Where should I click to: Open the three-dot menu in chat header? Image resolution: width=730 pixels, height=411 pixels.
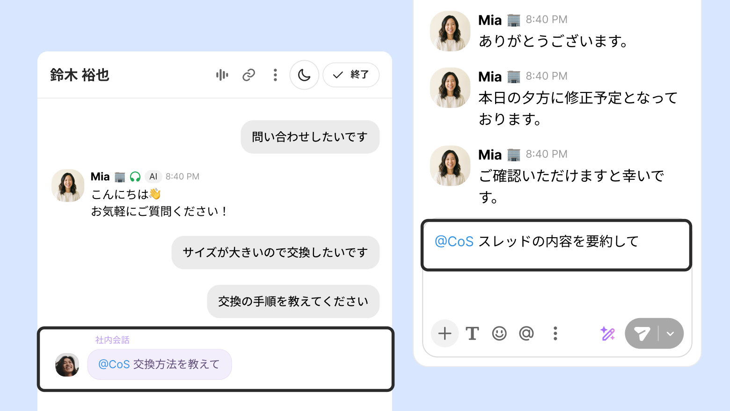275,75
